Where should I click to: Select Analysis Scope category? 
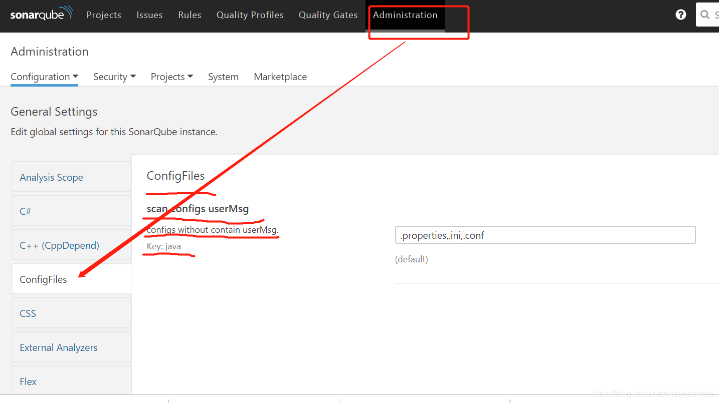click(x=72, y=177)
